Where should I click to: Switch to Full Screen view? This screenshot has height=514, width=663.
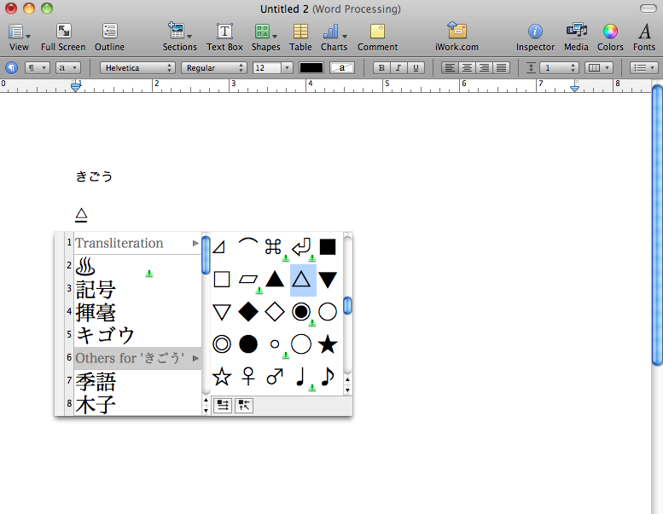[x=63, y=36]
